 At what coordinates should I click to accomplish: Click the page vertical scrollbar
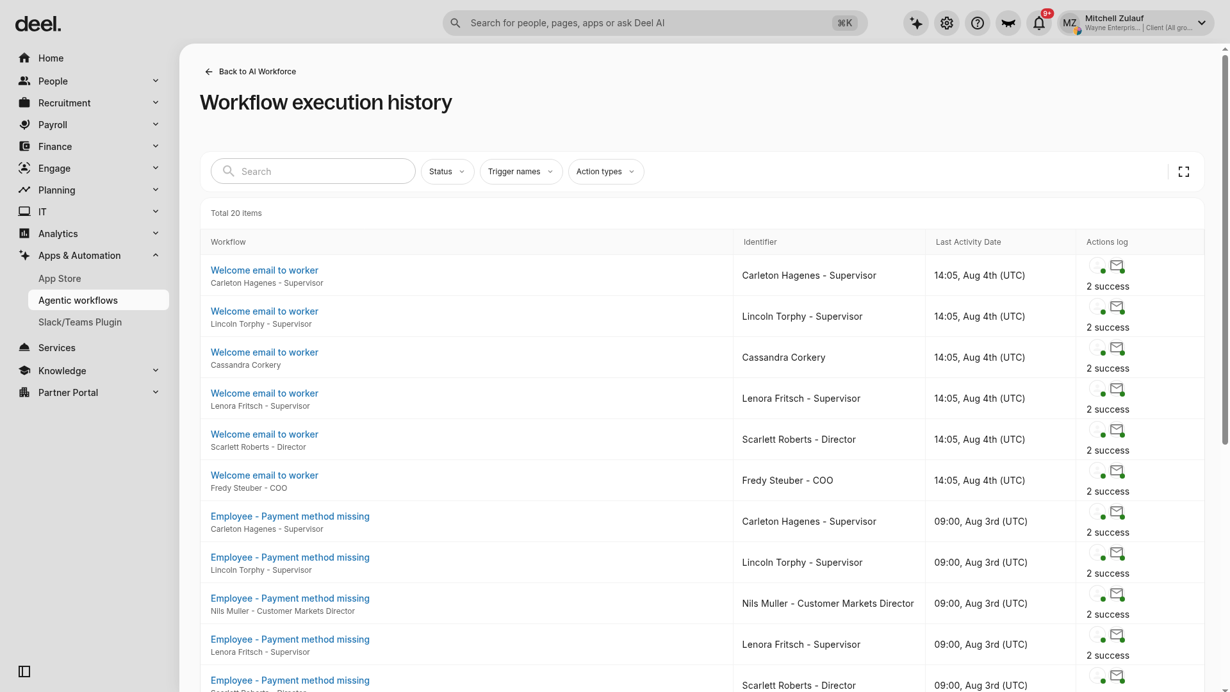click(x=1225, y=250)
